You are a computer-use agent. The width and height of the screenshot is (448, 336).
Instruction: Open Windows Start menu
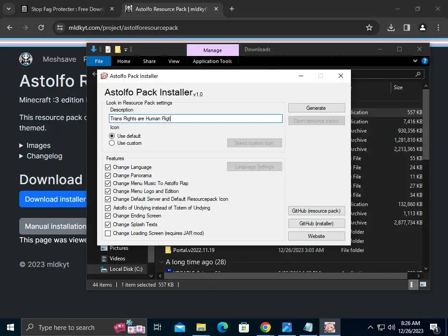point(10,327)
